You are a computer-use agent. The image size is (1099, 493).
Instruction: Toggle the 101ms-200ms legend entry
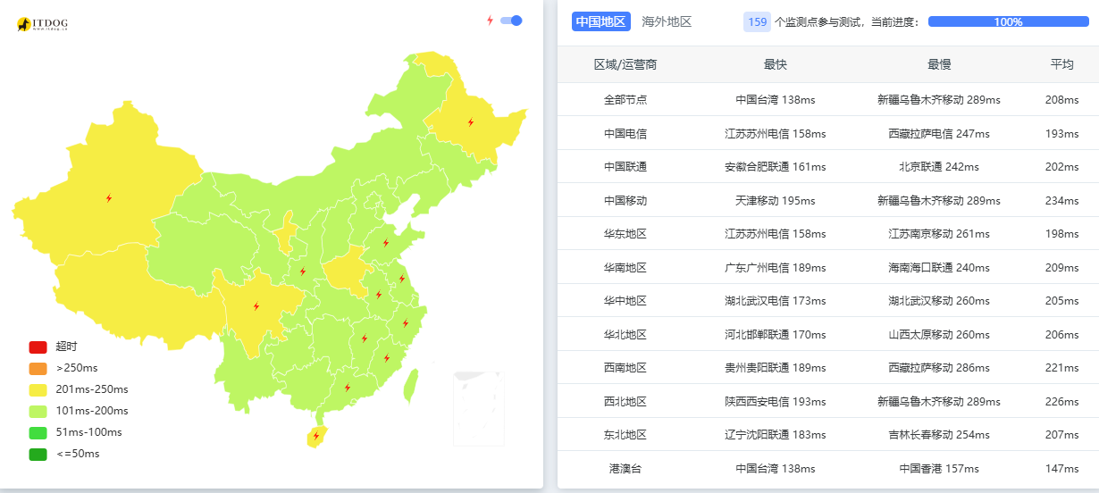(79, 411)
